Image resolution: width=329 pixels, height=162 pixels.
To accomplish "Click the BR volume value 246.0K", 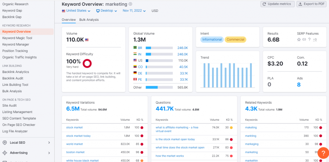I will pos(182,48).
